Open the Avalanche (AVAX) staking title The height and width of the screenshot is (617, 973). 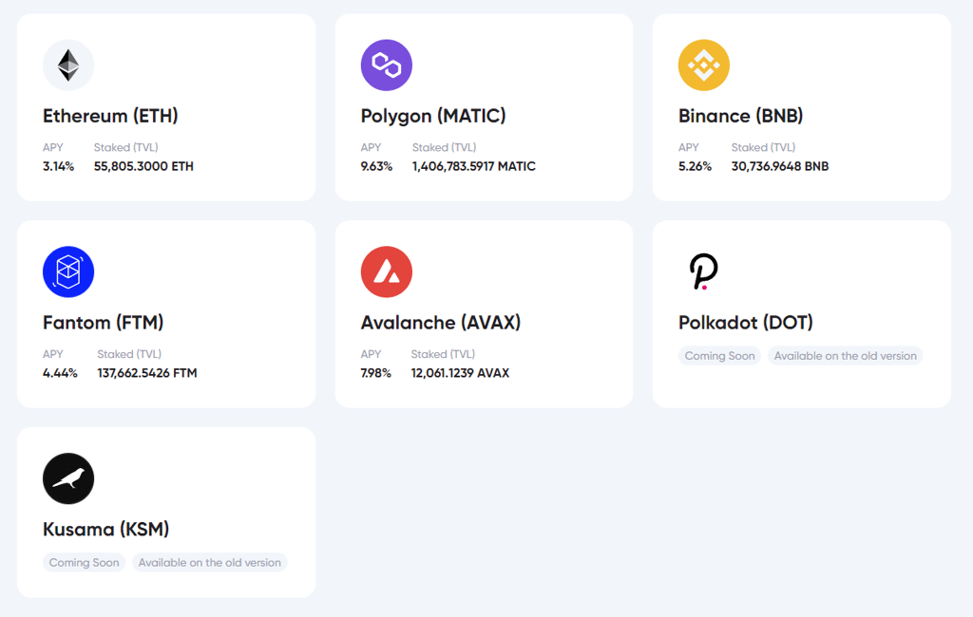(x=441, y=323)
